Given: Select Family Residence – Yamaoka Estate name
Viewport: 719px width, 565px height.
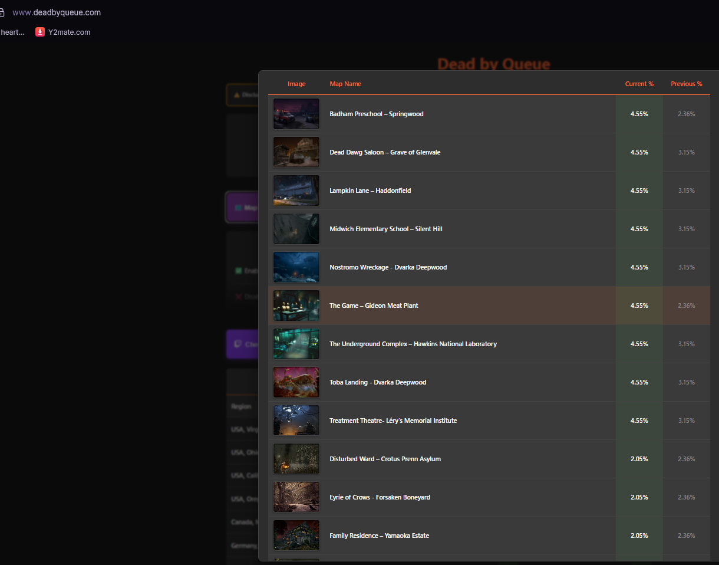Looking at the screenshot, I should (x=379, y=536).
